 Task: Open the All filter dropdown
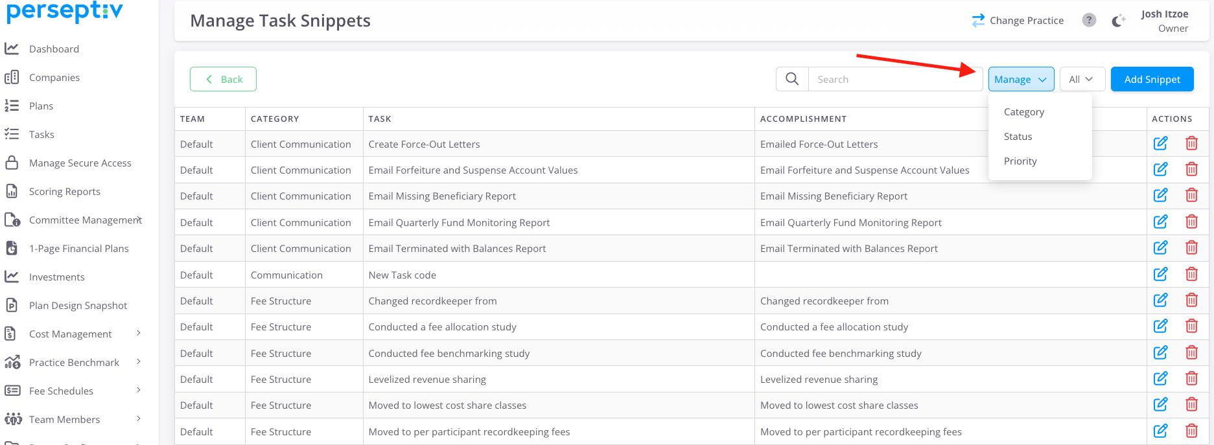pyautogui.click(x=1081, y=79)
